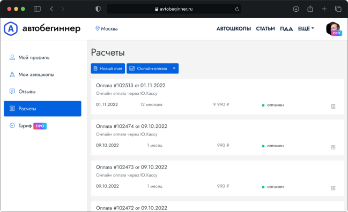Reload the page using the refresh icon
The width and height of the screenshot is (348, 212).
(x=237, y=9)
